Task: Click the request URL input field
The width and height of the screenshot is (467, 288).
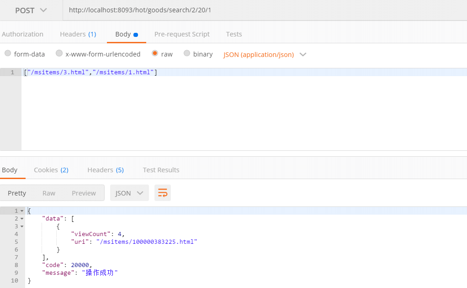Action: [265, 10]
